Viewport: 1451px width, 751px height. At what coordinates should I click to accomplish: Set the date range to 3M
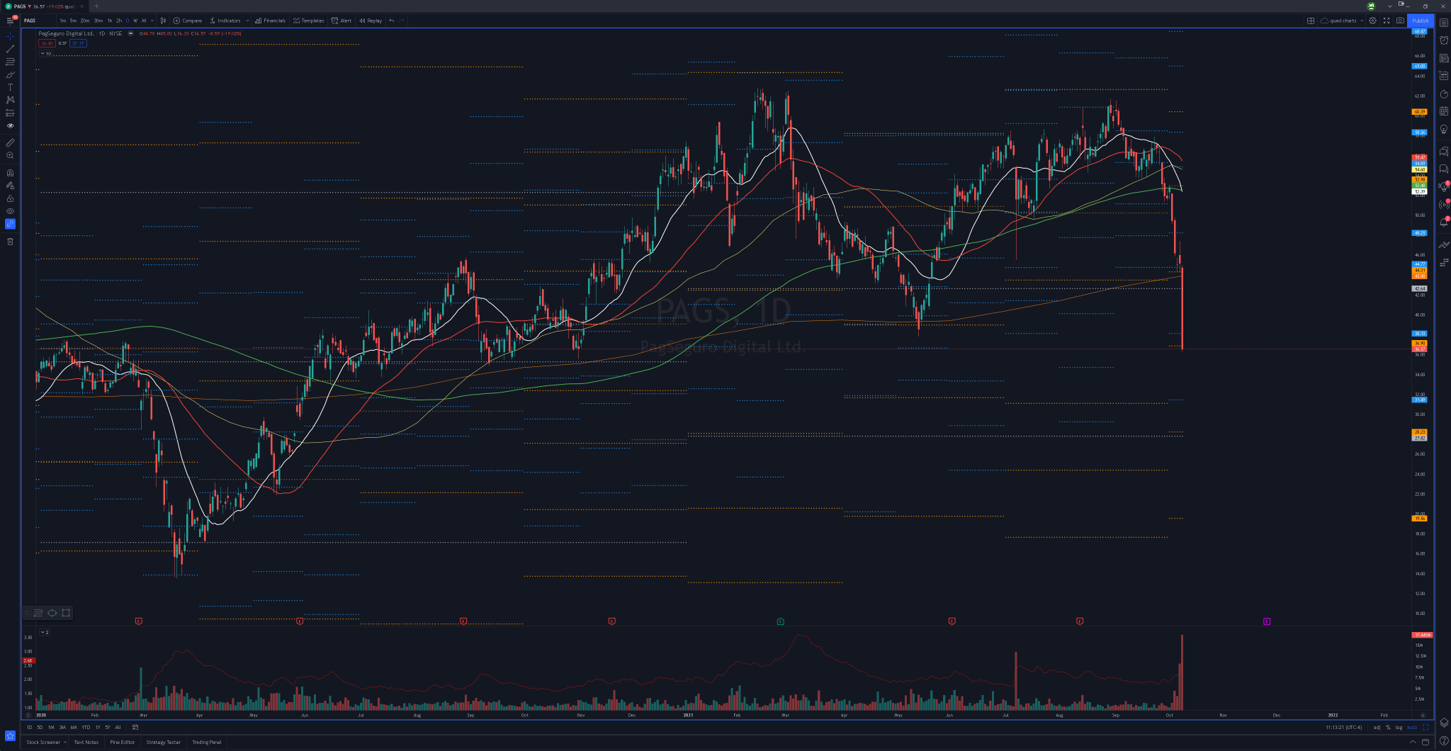point(62,727)
